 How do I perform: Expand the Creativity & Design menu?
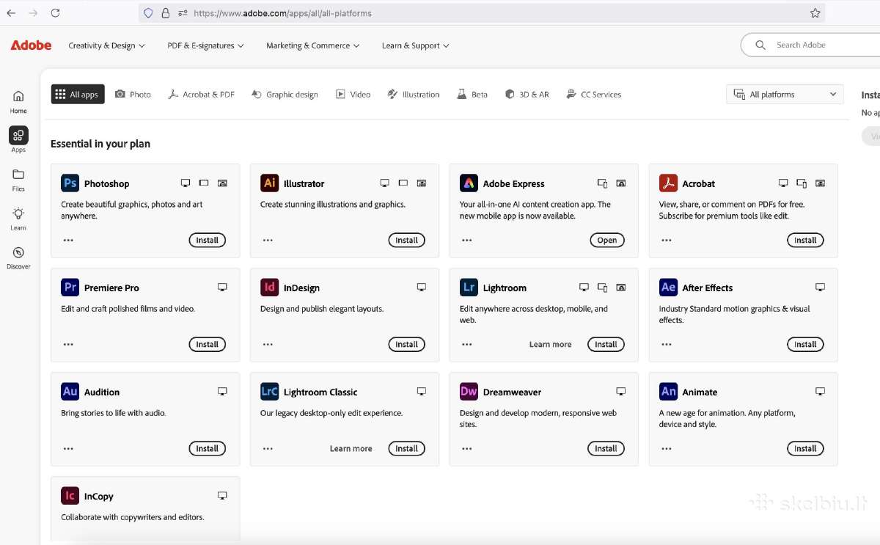coord(106,45)
